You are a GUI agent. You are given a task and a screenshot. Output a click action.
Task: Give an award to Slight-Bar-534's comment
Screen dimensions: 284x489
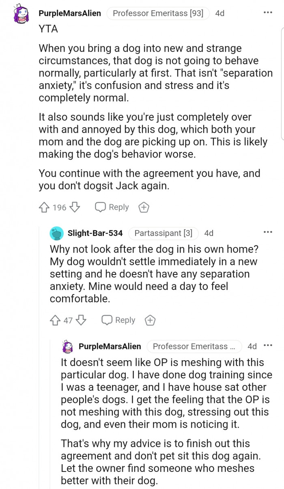pyautogui.click(x=150, y=320)
